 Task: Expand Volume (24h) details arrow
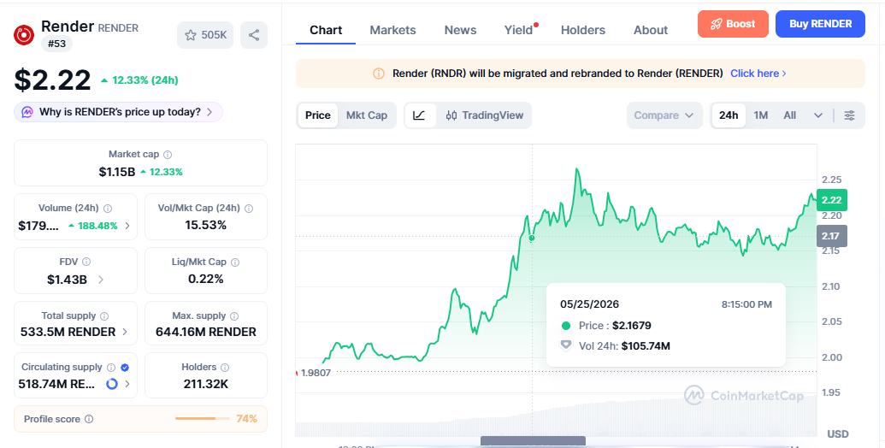point(127,226)
